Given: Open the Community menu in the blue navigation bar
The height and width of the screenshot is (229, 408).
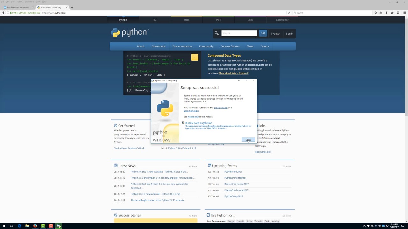Looking at the screenshot, I should point(206,46).
